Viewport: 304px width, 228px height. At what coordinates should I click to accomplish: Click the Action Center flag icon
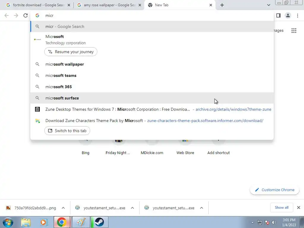click(x=267, y=222)
